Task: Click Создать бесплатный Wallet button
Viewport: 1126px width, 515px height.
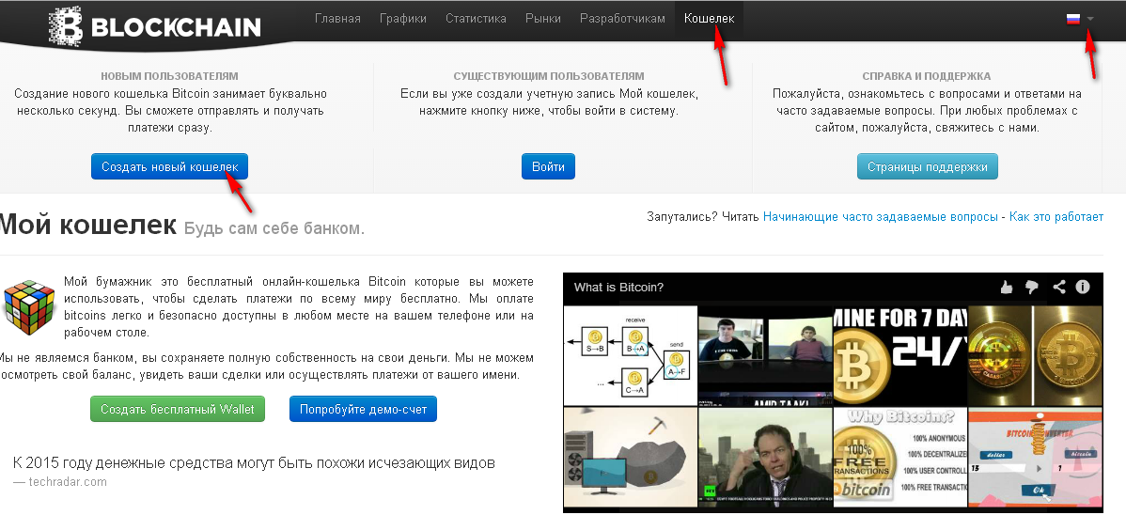Action: click(178, 409)
